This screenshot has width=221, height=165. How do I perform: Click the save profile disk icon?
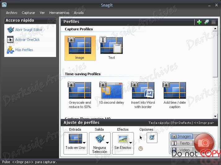(213, 22)
